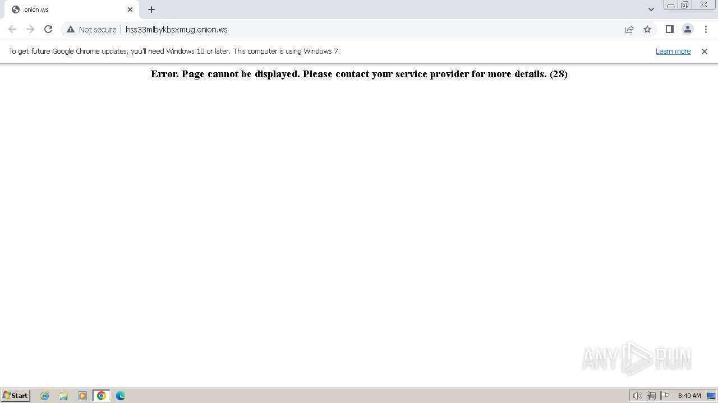Close the onion.ws tab
Screen dimensions: 718x403
(130, 10)
